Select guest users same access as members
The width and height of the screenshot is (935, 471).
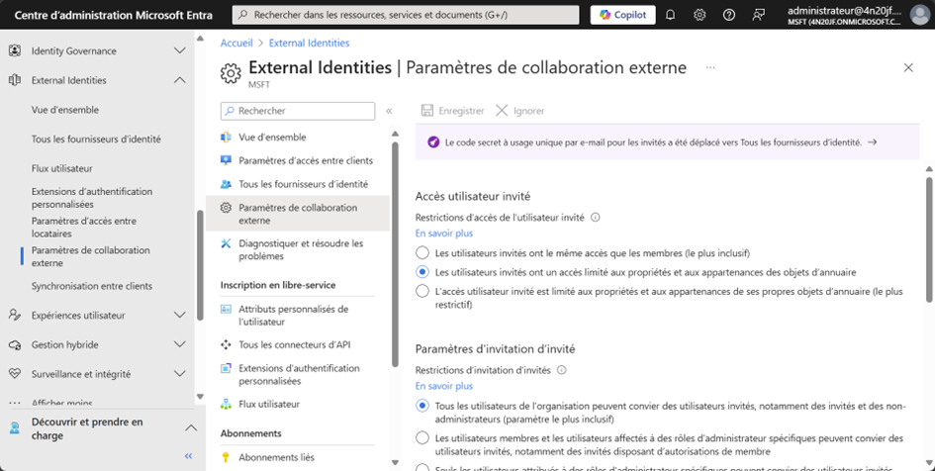422,253
